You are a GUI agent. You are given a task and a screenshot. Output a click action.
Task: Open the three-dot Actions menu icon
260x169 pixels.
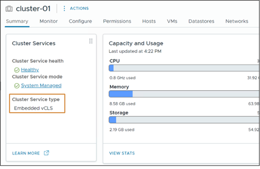pos(64,9)
